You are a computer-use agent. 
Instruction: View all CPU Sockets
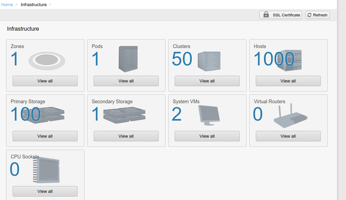[45, 191]
